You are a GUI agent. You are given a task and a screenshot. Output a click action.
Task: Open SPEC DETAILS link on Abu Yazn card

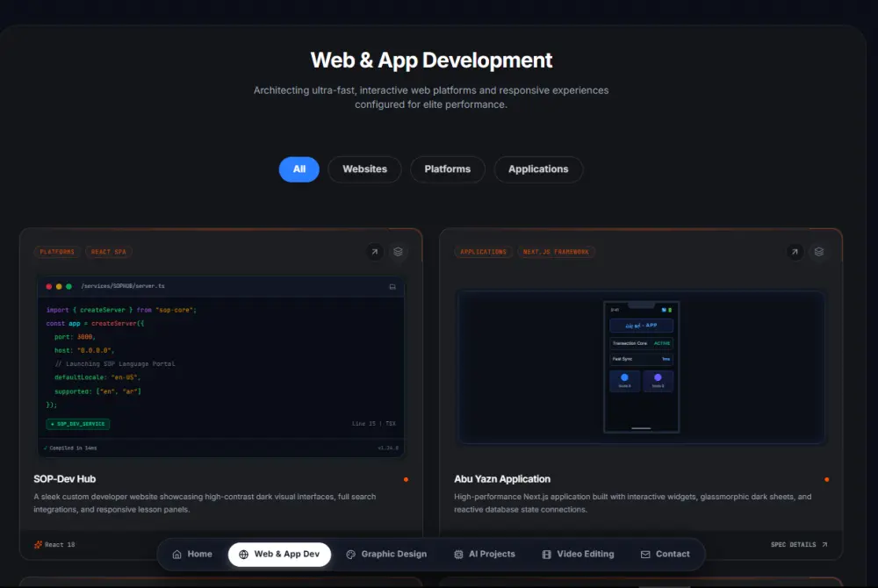click(799, 544)
